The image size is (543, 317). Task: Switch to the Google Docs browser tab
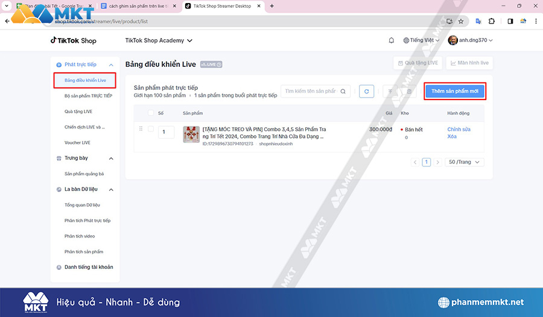coord(138,6)
